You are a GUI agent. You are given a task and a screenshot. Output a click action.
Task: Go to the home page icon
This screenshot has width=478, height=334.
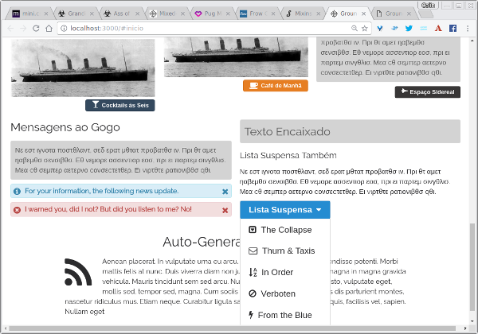49,29
